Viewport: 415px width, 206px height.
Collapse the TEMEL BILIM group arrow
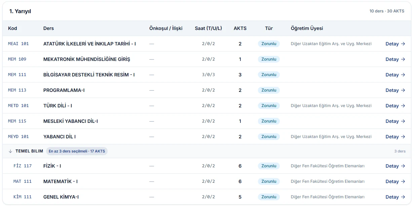pos(10,151)
